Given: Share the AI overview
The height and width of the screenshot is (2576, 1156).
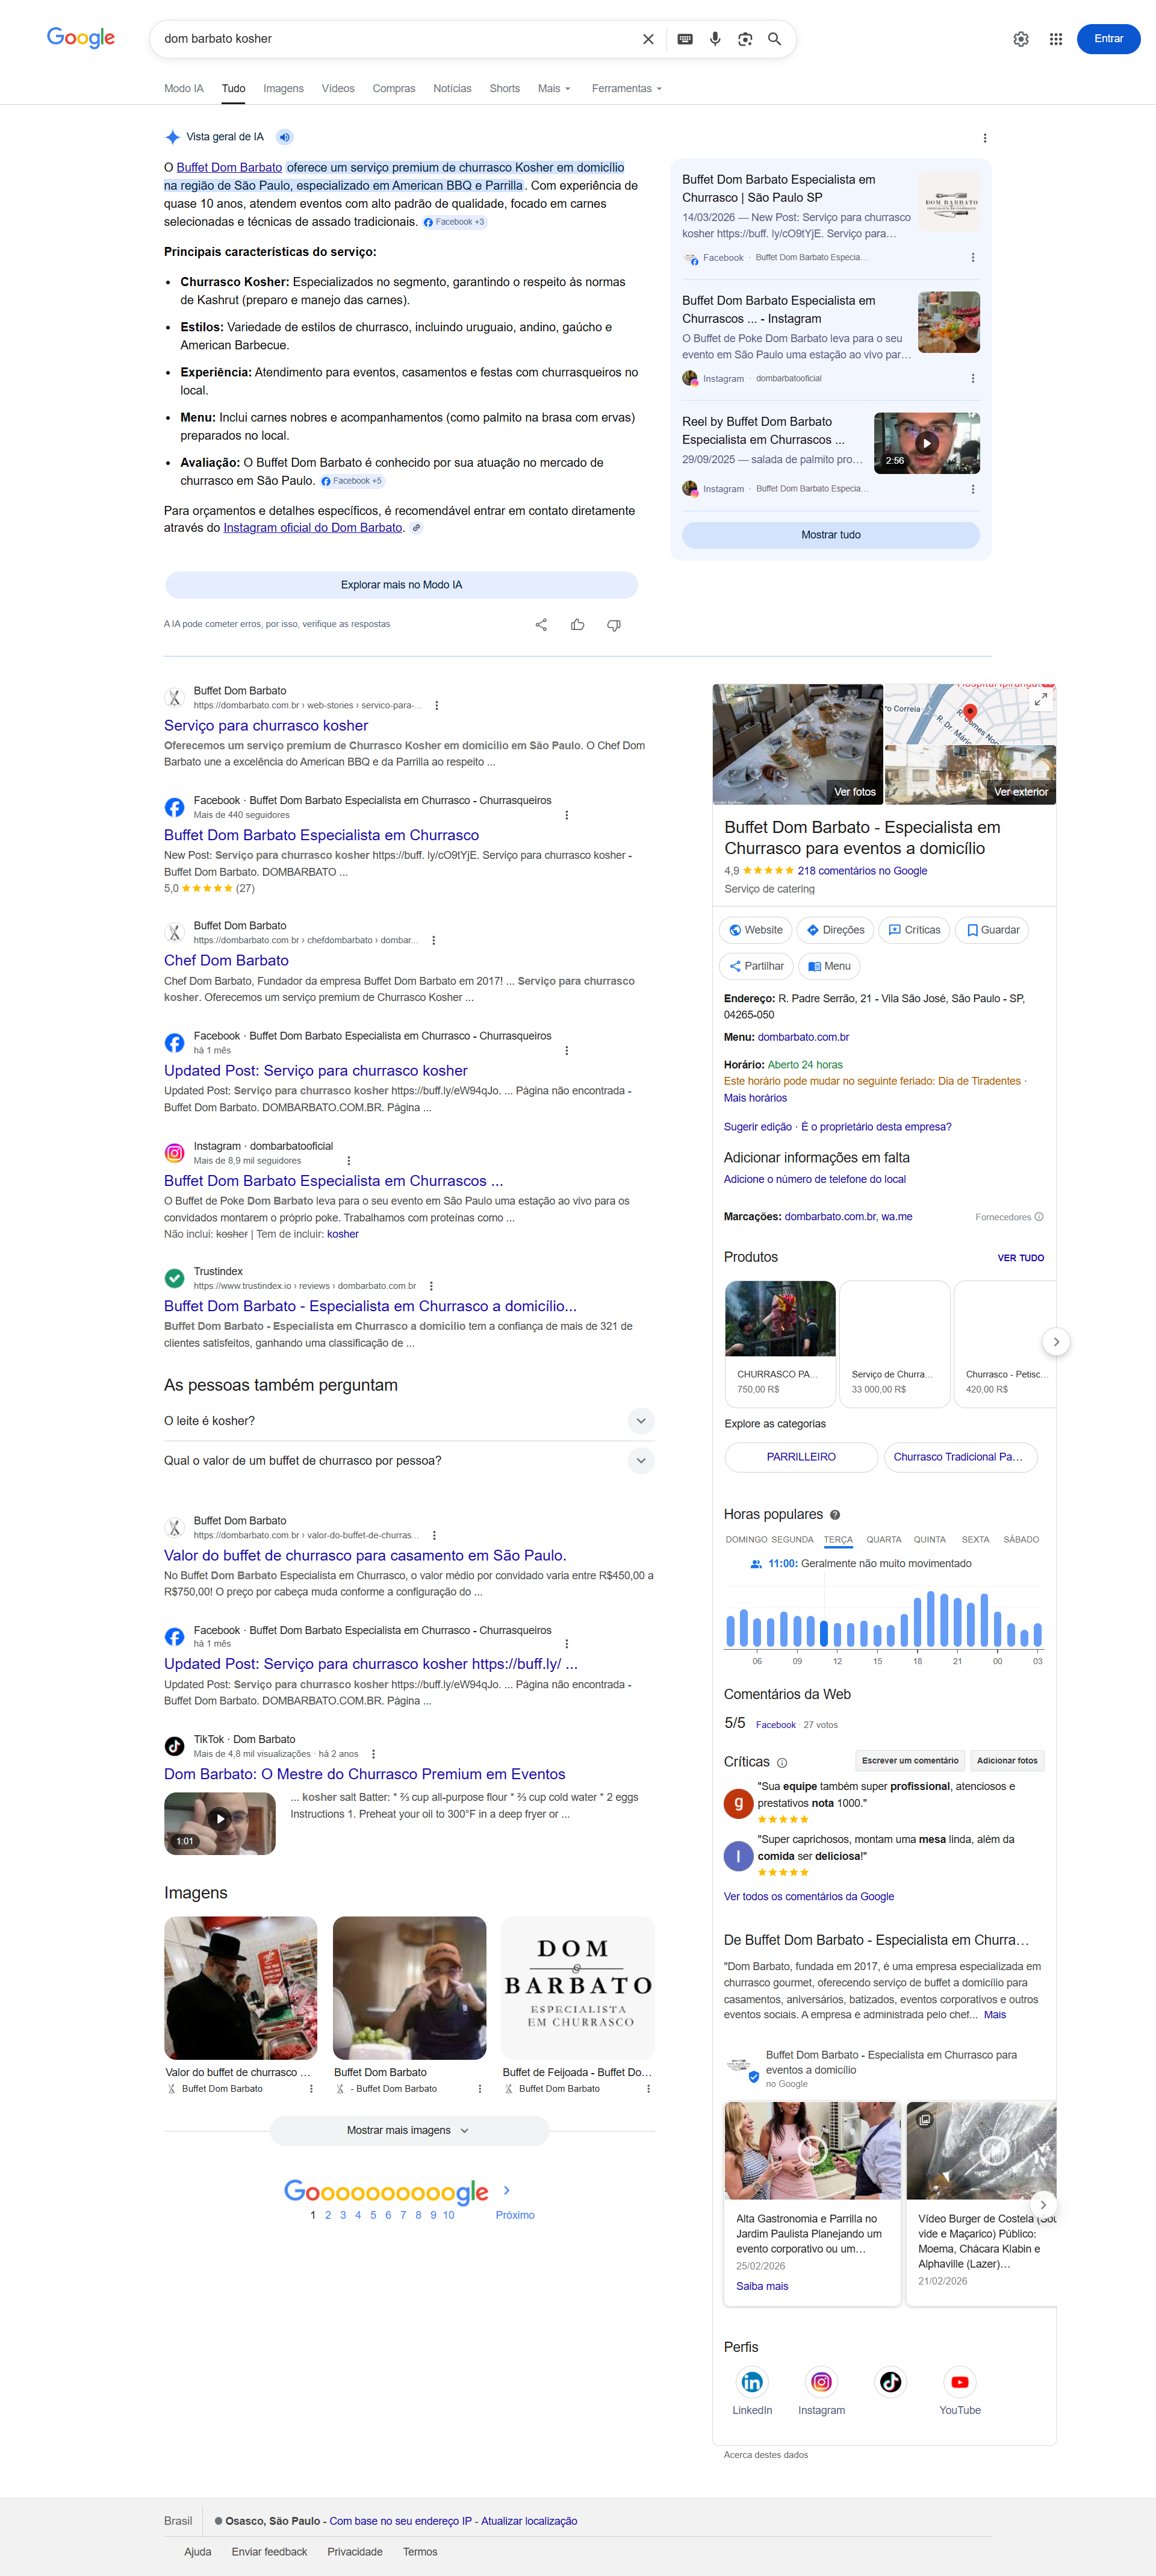Looking at the screenshot, I should coord(541,625).
